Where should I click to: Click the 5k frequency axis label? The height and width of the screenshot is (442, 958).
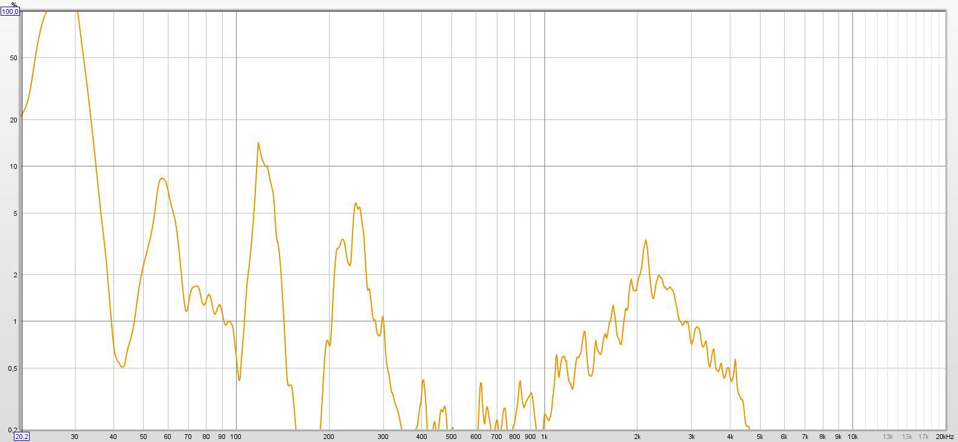coord(759,437)
